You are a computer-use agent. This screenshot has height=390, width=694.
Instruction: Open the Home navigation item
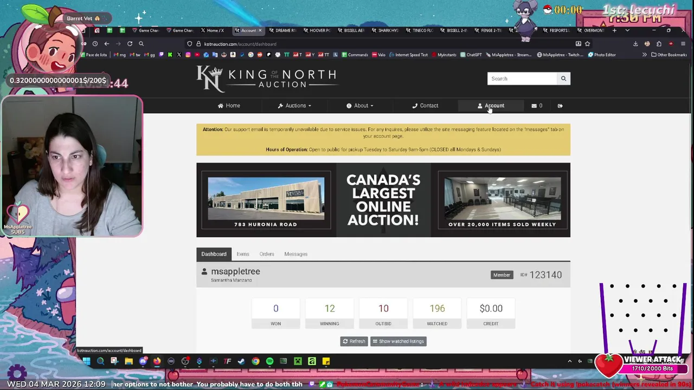(229, 106)
